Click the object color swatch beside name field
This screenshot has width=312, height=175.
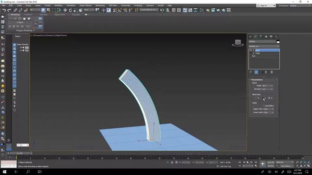pos(278,42)
